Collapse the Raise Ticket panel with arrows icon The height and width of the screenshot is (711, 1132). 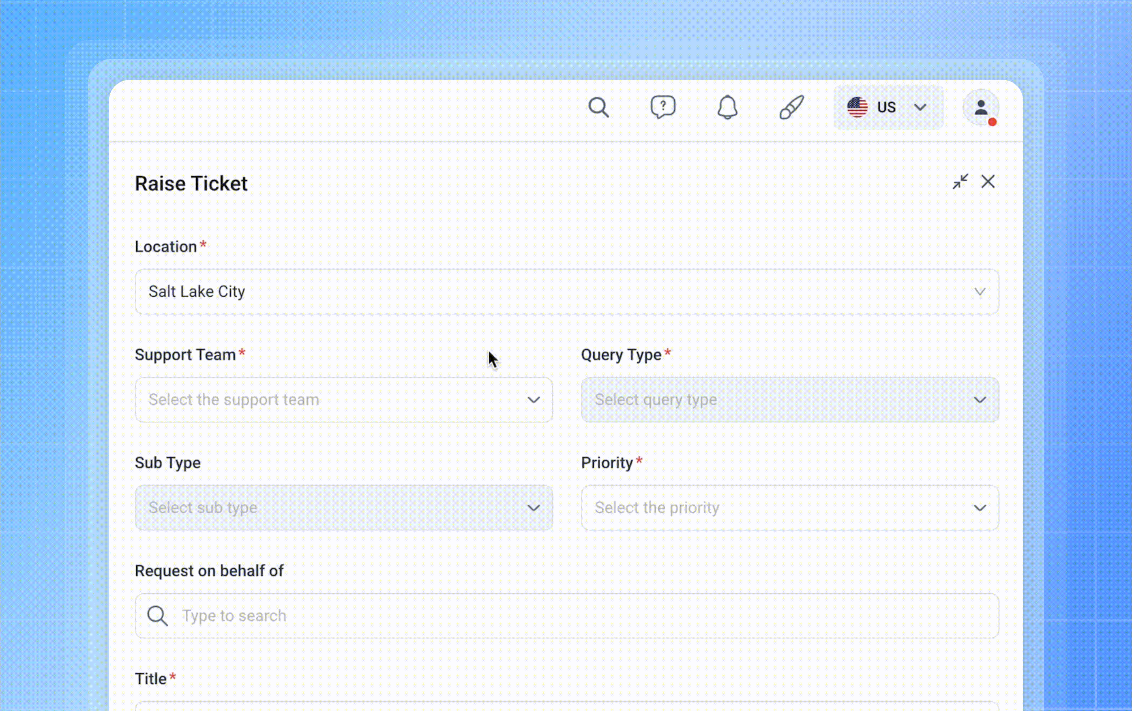coord(961,181)
